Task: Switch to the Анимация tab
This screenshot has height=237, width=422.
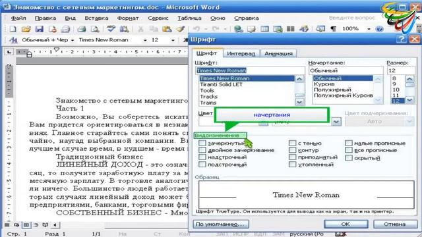Action: tap(278, 53)
